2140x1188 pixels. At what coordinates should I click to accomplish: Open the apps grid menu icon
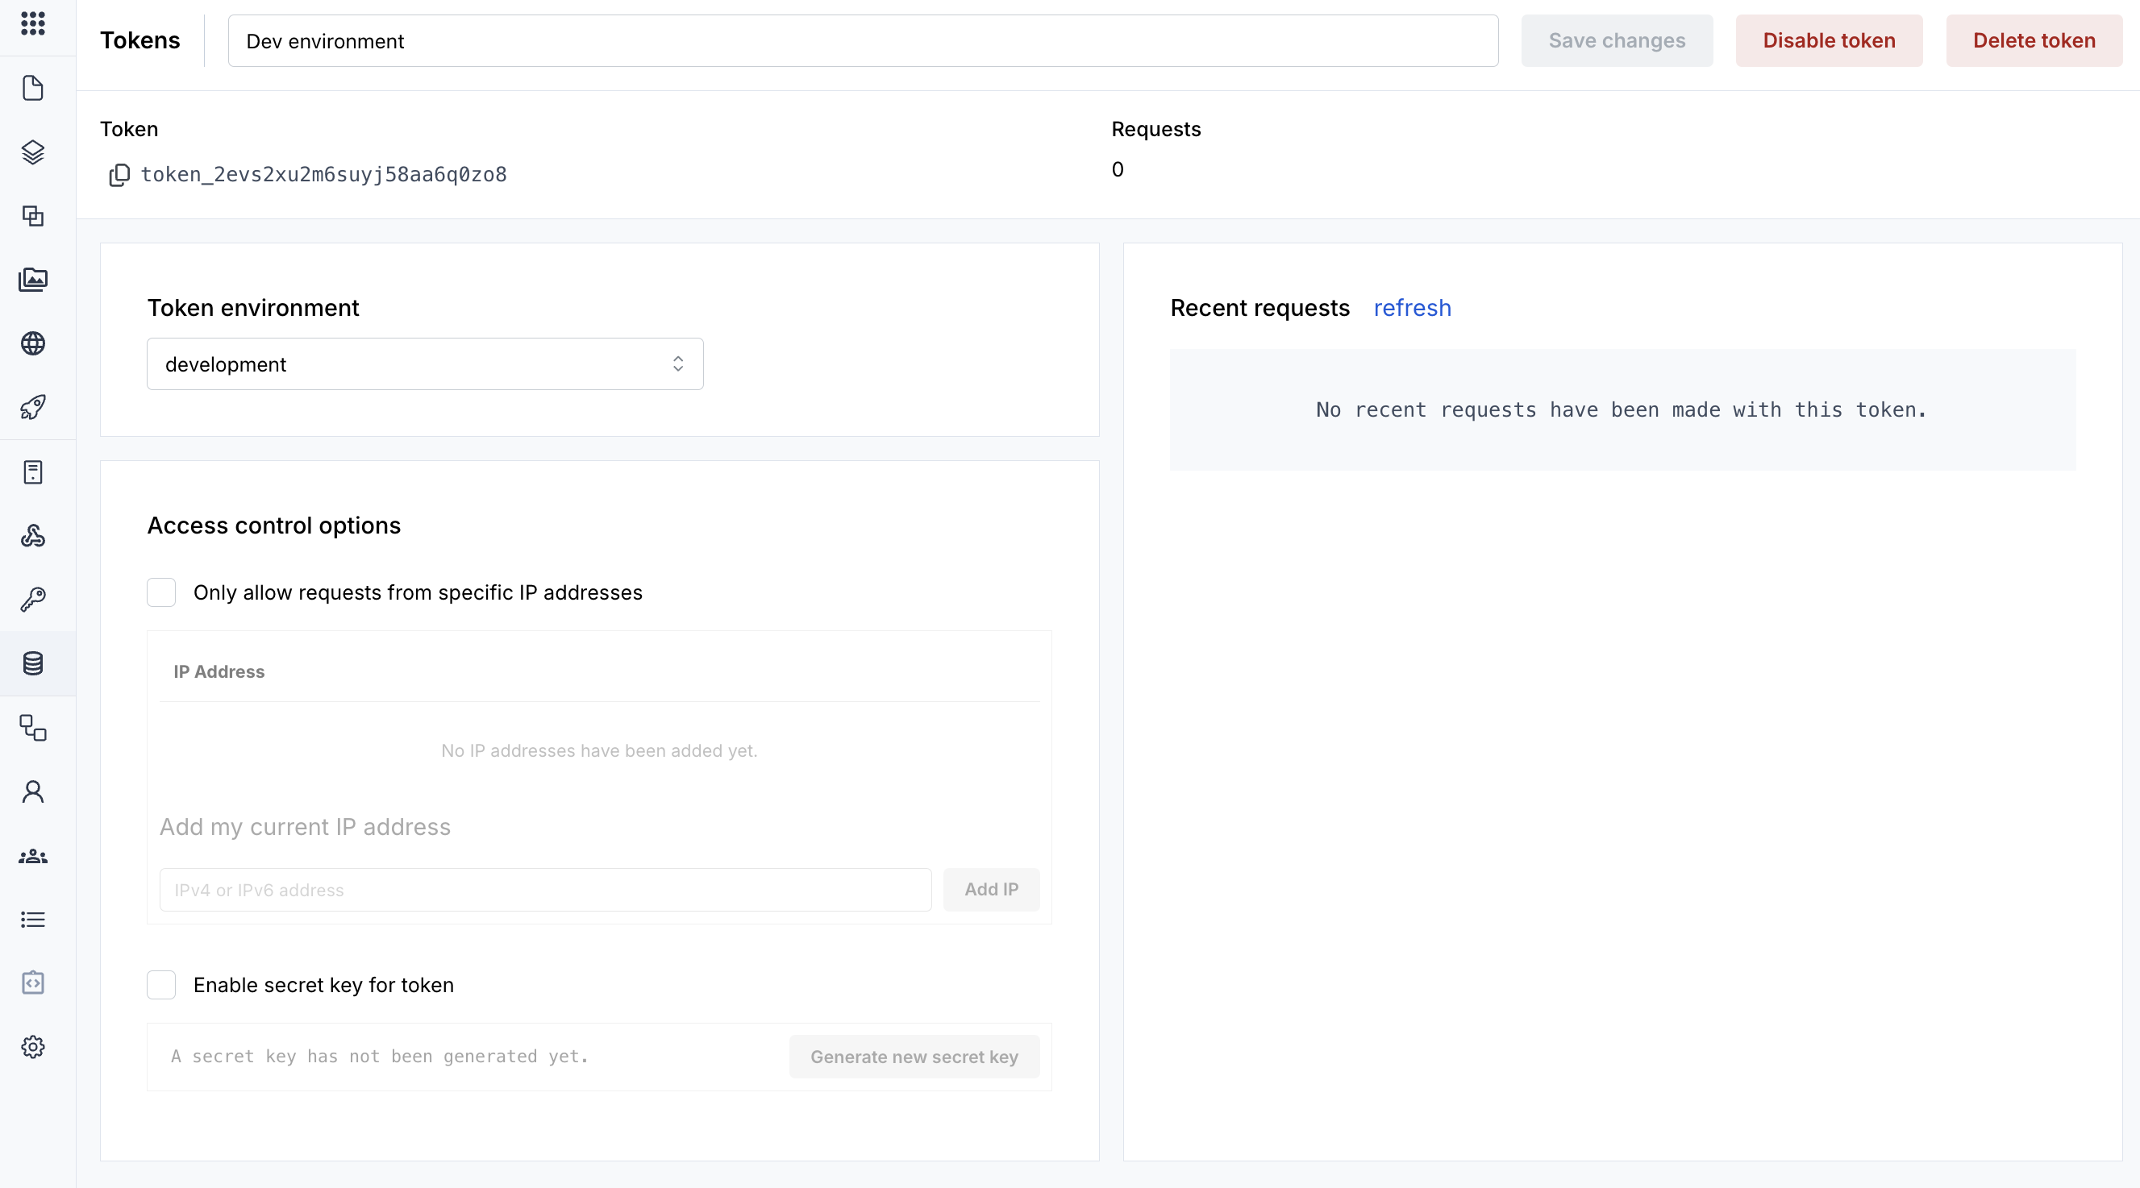click(x=33, y=23)
